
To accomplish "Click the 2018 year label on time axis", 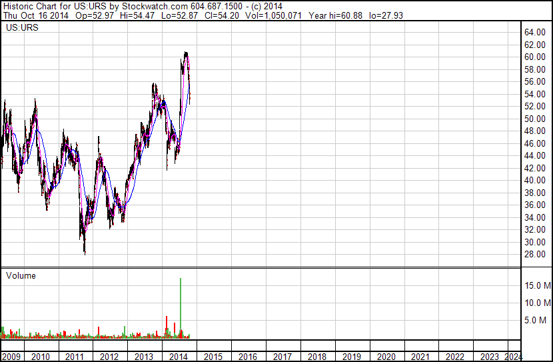I will pyautogui.click(x=317, y=357).
